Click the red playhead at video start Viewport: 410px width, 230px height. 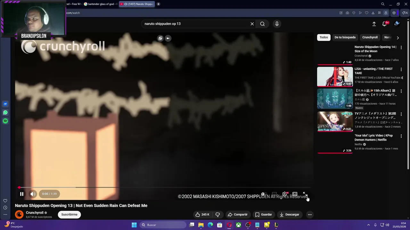tap(19, 188)
